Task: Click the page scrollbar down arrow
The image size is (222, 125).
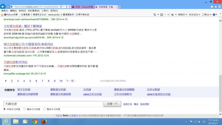Action: 220,114
